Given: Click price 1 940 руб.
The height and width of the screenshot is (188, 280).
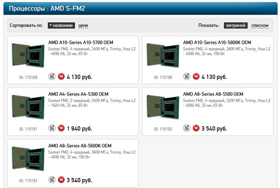Looking at the screenshot, I should [80, 128].
